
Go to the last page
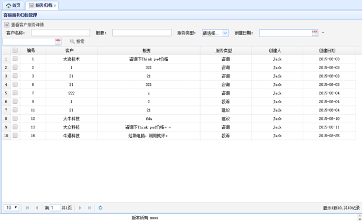pos(90,208)
